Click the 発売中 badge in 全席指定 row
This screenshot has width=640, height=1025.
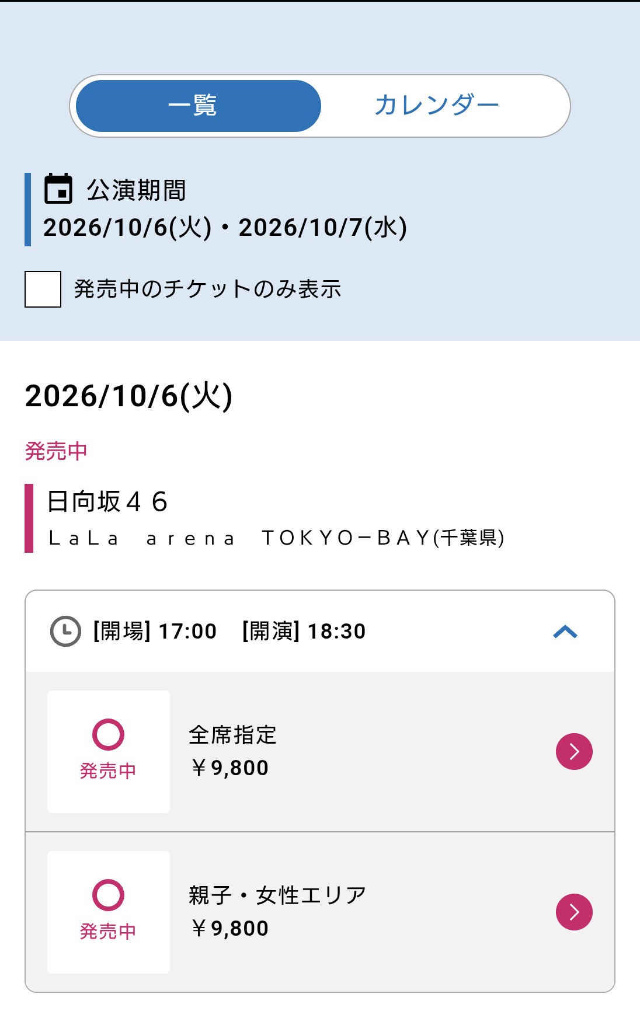(x=109, y=771)
